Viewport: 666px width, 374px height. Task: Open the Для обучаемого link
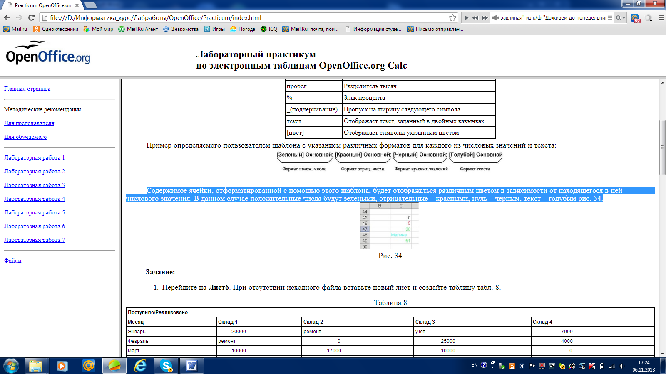(x=25, y=137)
